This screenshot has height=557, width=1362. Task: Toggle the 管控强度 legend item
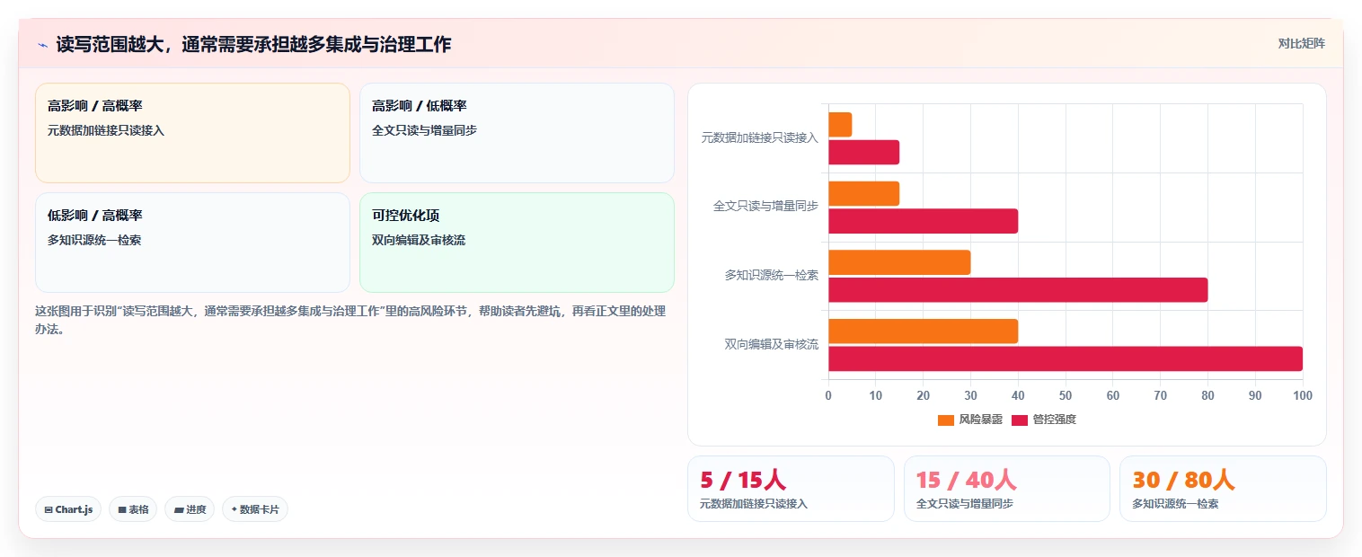click(1044, 420)
